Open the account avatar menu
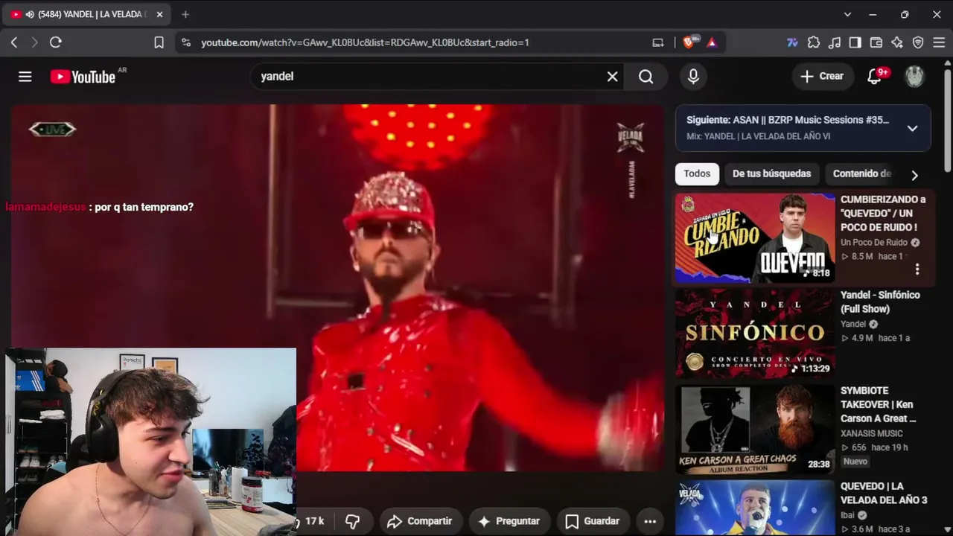The width and height of the screenshot is (953, 536). pyautogui.click(x=914, y=77)
